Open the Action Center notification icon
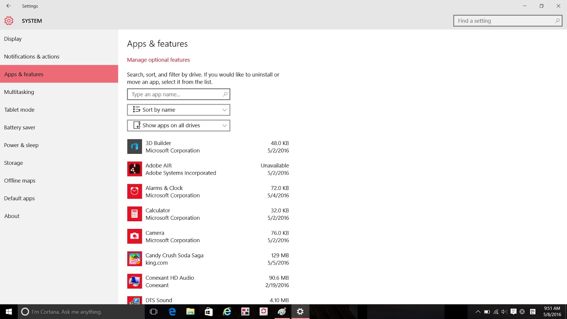Screen dimensions: 567x319 (x=514, y=312)
